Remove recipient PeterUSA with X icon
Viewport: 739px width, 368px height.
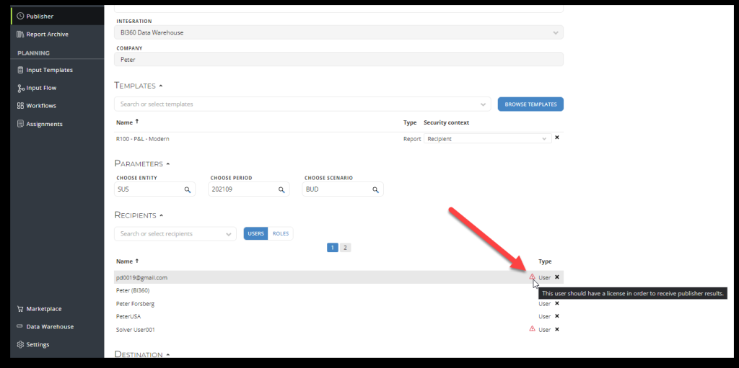click(556, 316)
